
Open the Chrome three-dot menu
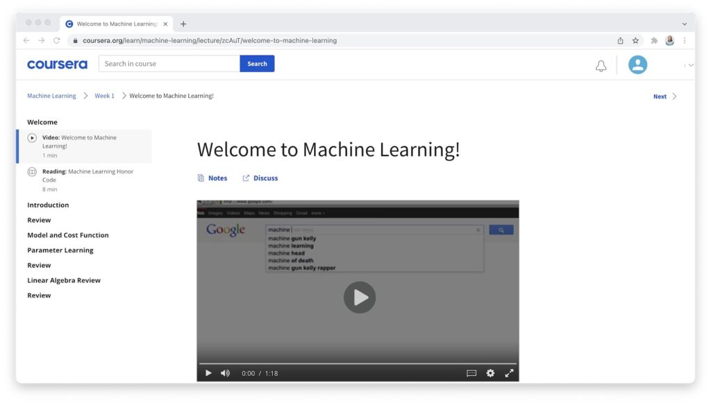click(x=685, y=40)
